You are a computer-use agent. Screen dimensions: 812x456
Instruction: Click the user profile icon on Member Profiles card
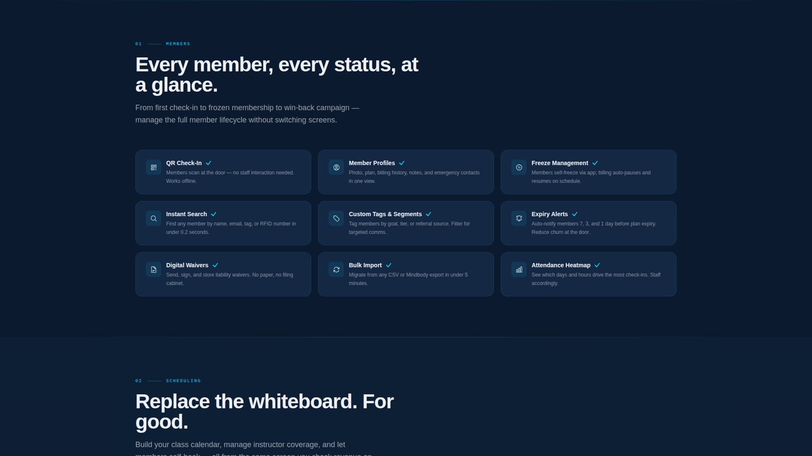pyautogui.click(x=336, y=167)
